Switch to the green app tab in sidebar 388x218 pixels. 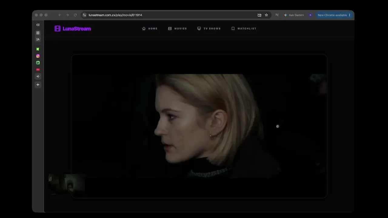pyautogui.click(x=38, y=63)
